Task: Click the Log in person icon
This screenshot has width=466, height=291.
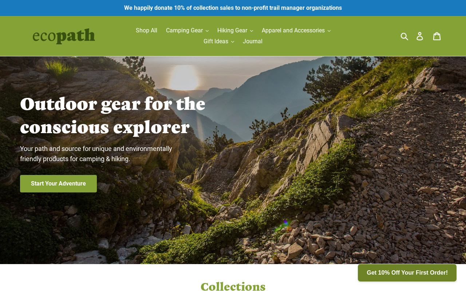Action: (x=420, y=36)
